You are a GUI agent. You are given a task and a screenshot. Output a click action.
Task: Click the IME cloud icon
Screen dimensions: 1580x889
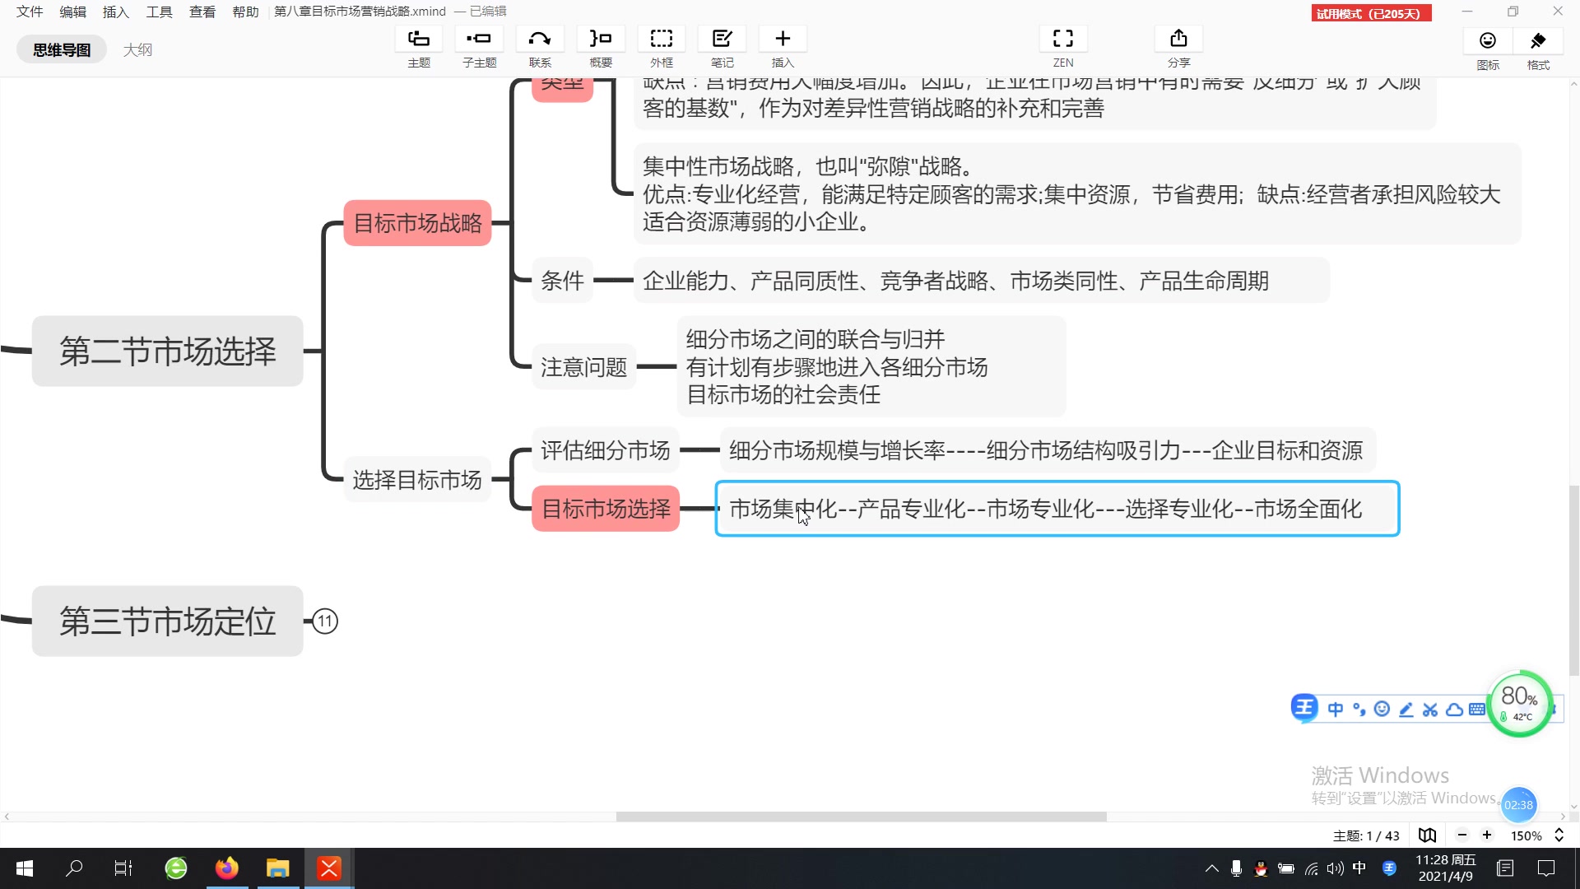[1454, 710]
